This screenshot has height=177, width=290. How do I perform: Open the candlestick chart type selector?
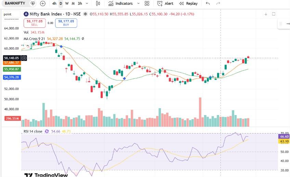98,3
